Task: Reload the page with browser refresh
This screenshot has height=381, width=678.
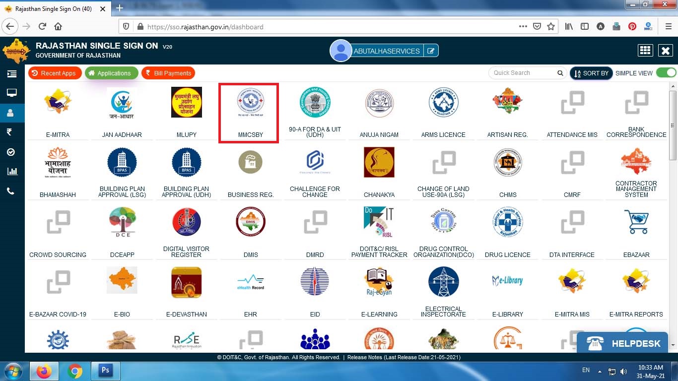Action: (x=42, y=26)
